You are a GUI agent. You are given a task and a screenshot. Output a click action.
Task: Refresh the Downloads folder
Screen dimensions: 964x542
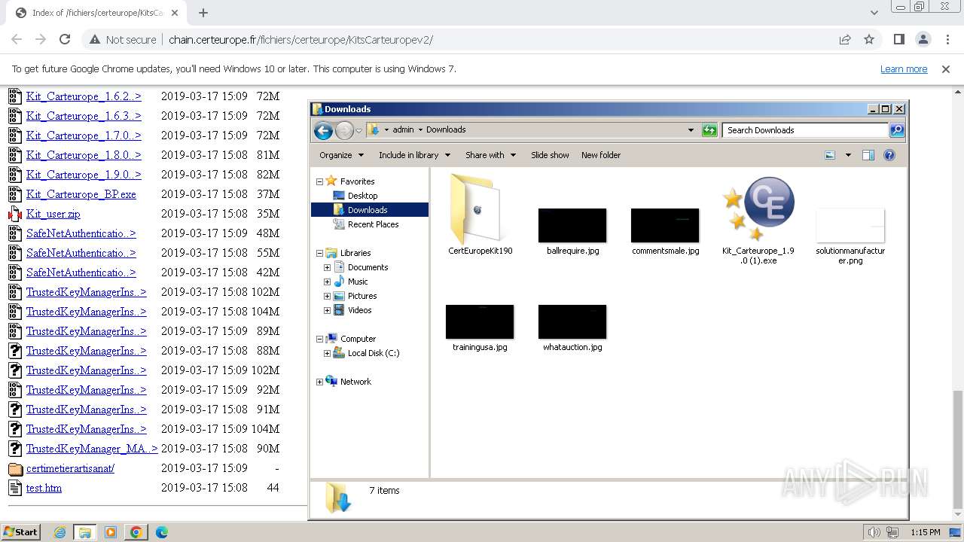click(x=709, y=130)
